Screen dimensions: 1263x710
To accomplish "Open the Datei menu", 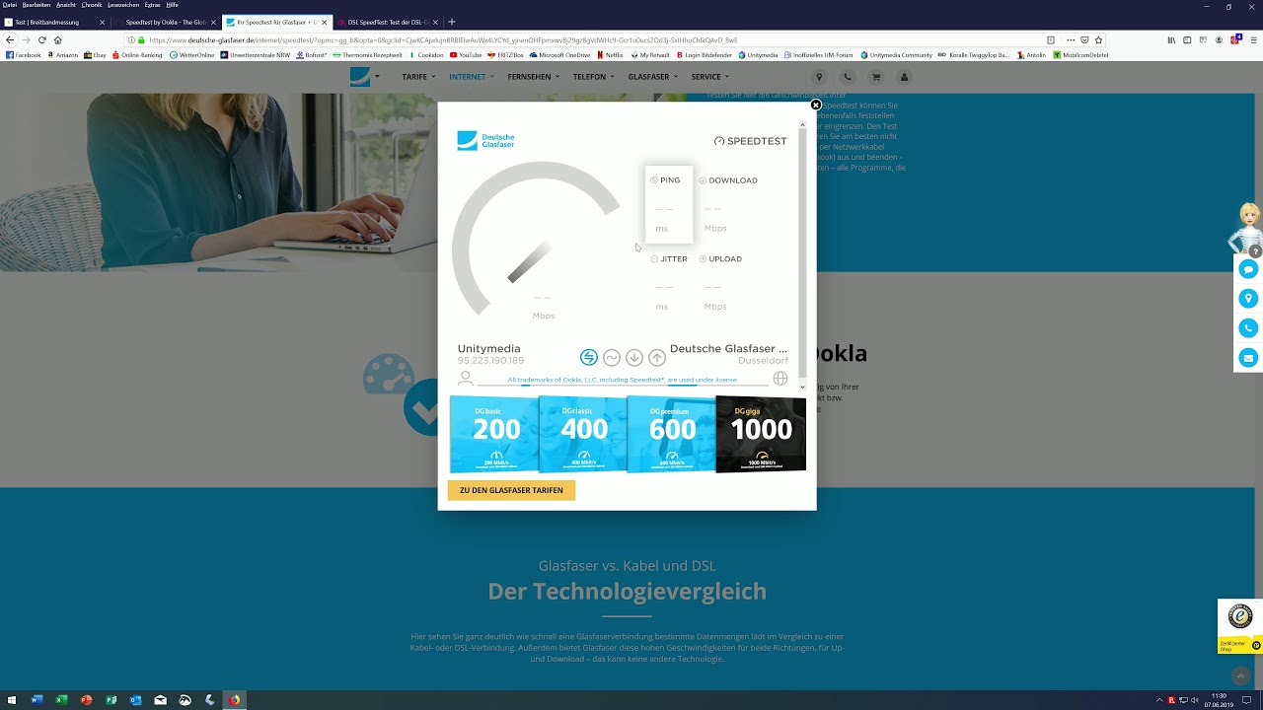I will click(x=10, y=5).
